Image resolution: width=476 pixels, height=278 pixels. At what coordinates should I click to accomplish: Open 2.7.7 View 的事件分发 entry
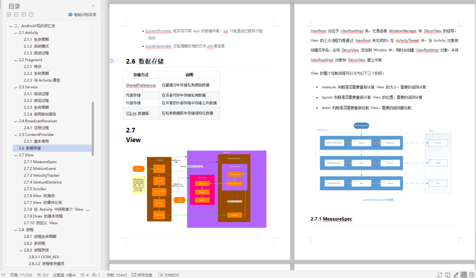click(43, 203)
